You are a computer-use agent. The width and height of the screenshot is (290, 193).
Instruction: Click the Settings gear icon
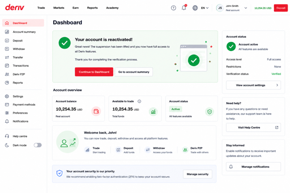[x=7, y=96]
